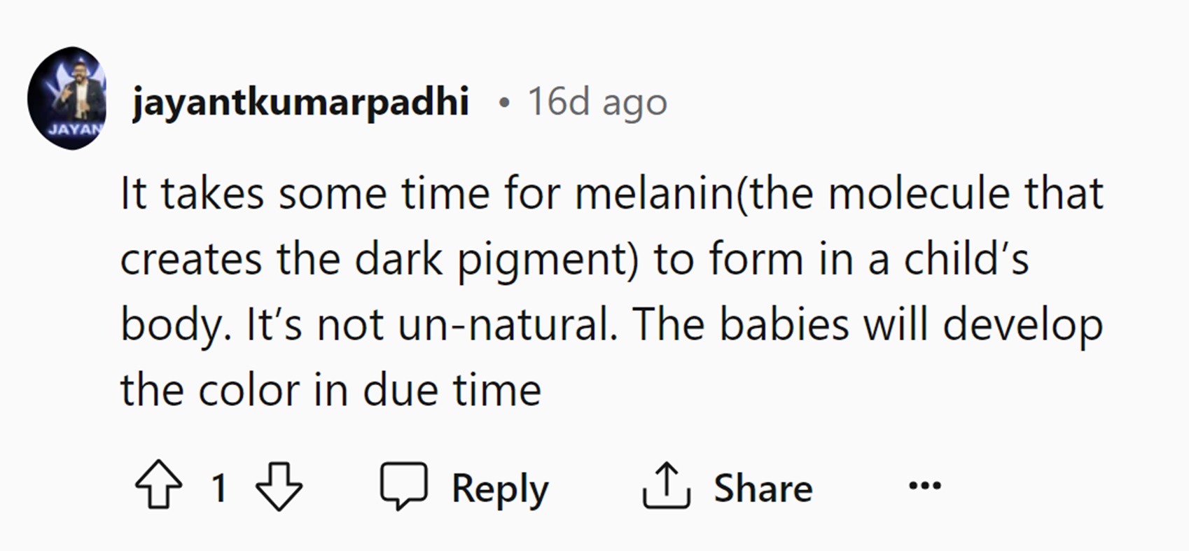The height and width of the screenshot is (551, 1189).
Task: Open jayantkumarpadhi's profile avatar
Action: tap(67, 99)
